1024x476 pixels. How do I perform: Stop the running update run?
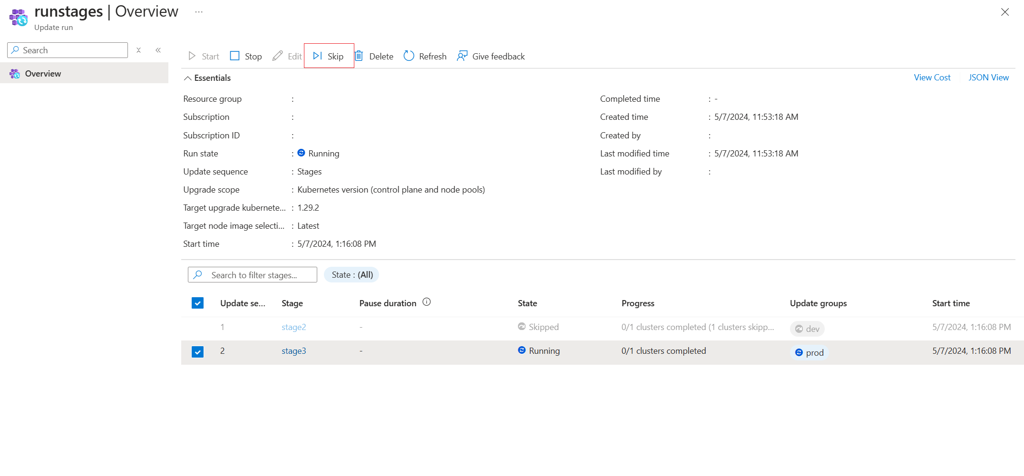coord(246,56)
